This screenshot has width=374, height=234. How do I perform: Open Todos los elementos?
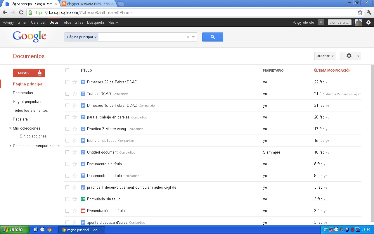tap(30, 110)
